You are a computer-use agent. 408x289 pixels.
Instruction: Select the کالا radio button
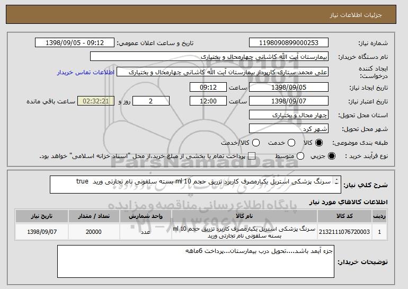click(319, 143)
